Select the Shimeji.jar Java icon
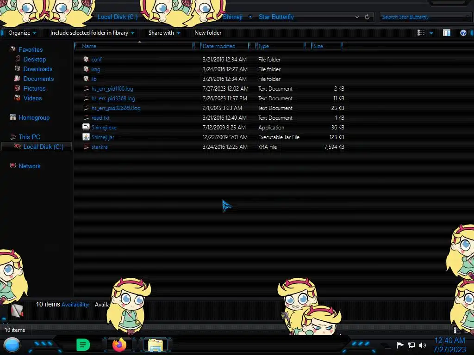 point(86,137)
